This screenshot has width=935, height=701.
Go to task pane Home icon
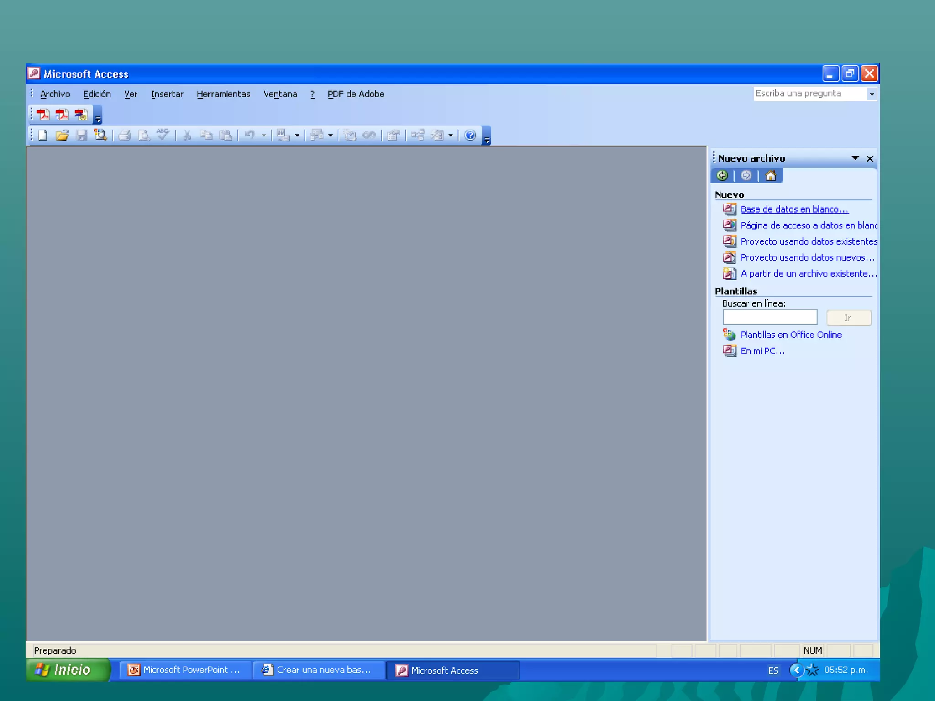click(771, 176)
